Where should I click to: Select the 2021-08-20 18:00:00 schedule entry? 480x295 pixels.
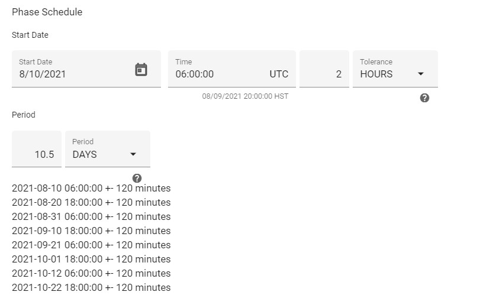[91, 202]
